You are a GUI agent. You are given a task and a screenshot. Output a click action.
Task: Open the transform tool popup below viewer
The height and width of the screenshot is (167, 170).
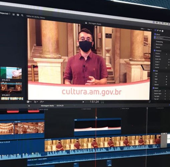tap(29, 102)
